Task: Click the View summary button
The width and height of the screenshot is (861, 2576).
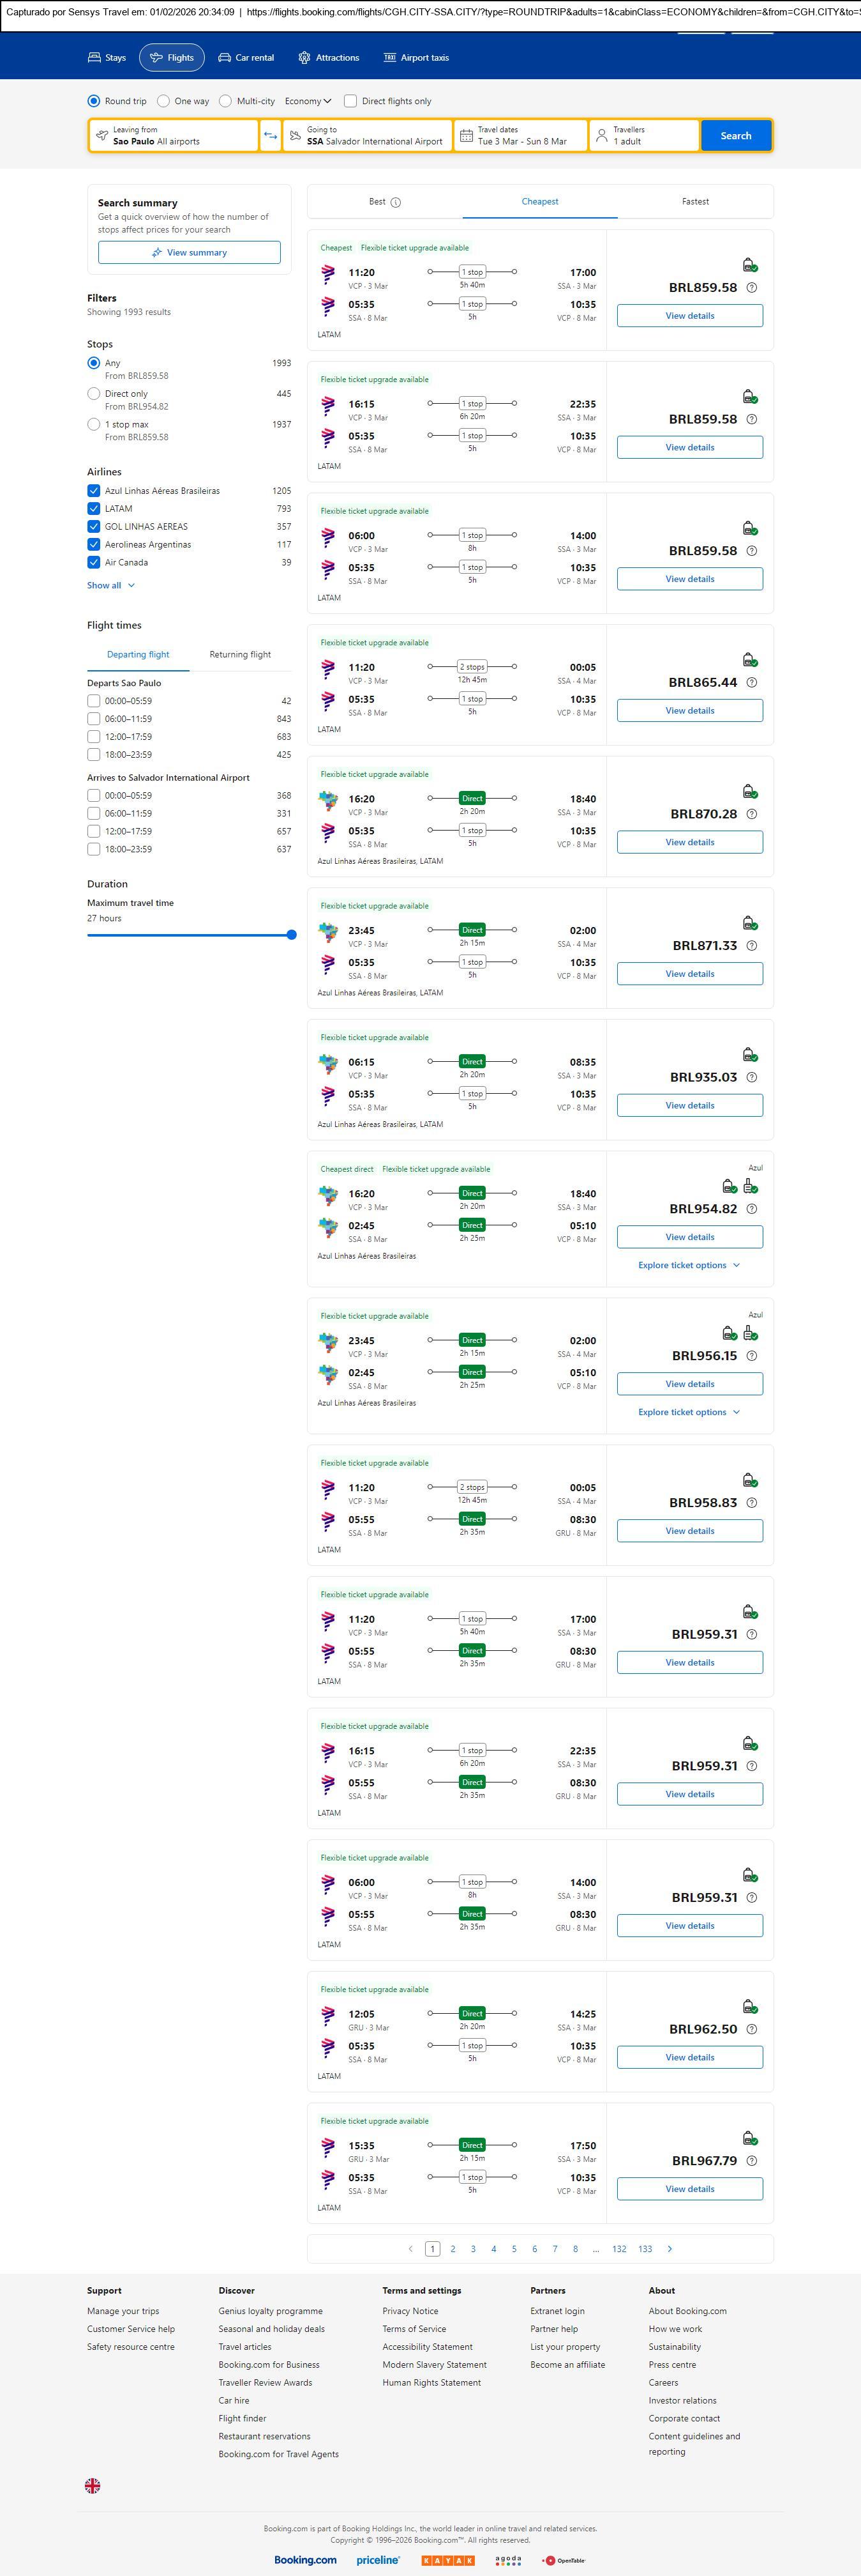Action: tap(189, 253)
